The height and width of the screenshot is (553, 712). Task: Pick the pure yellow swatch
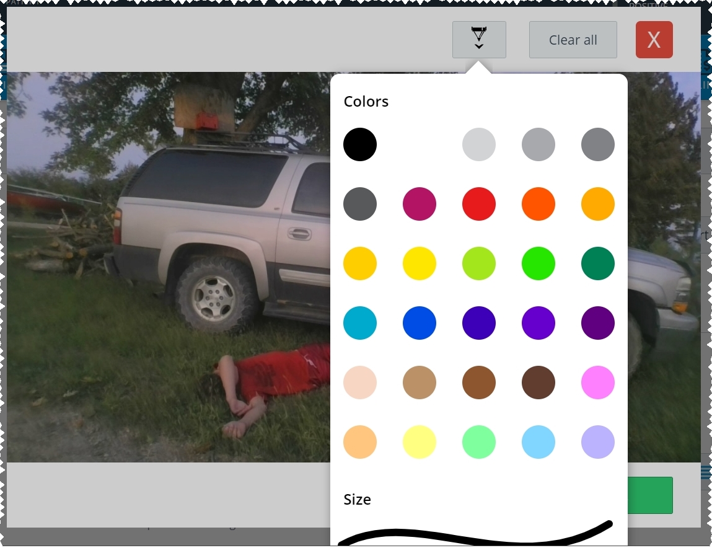click(x=419, y=263)
